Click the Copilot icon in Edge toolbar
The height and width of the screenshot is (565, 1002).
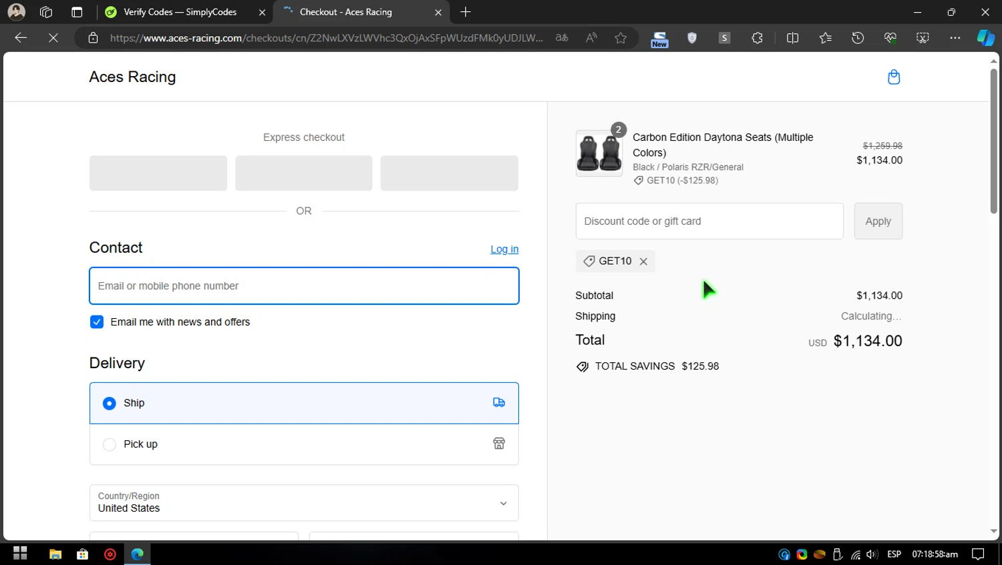tap(985, 38)
